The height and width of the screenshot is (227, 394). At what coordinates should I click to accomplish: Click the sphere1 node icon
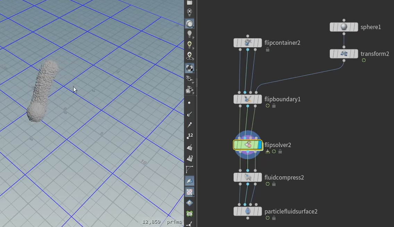tap(344, 27)
